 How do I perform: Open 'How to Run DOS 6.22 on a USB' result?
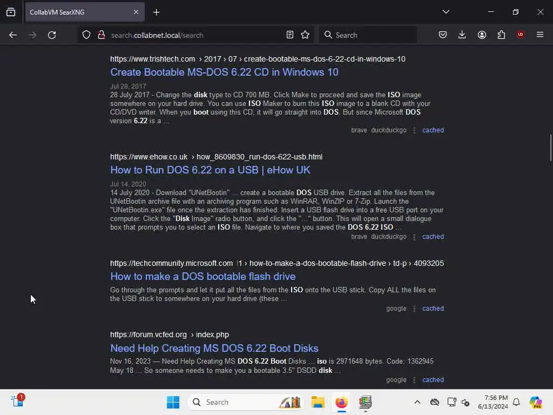pos(210,170)
